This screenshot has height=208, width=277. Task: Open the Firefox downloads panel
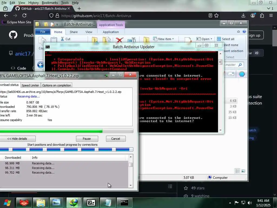pyautogui.click(x=243, y=15)
